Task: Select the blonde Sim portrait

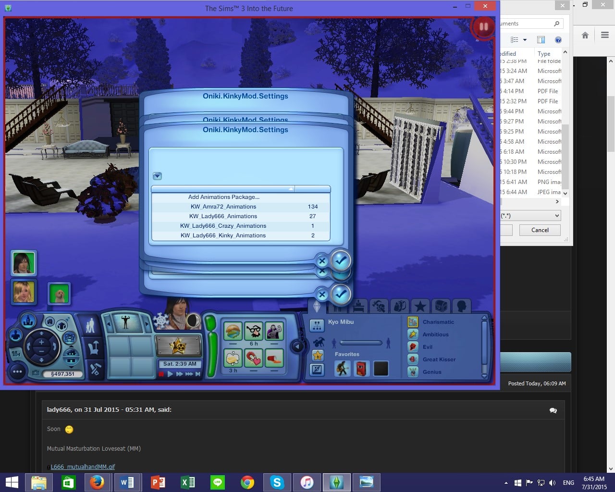Action: point(24,292)
